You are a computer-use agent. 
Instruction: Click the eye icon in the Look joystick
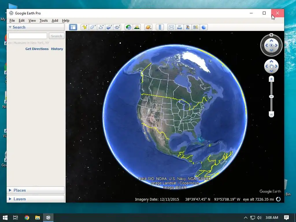click(271, 45)
